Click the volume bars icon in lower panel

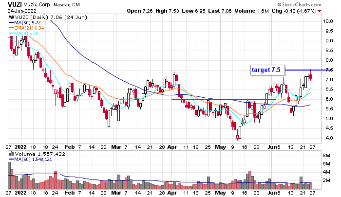tap(12, 154)
